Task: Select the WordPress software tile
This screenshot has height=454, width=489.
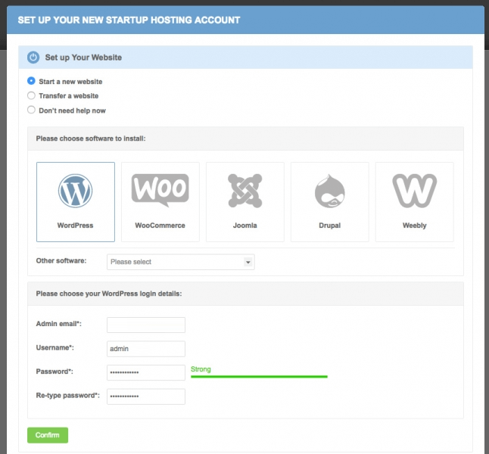Action: click(76, 202)
